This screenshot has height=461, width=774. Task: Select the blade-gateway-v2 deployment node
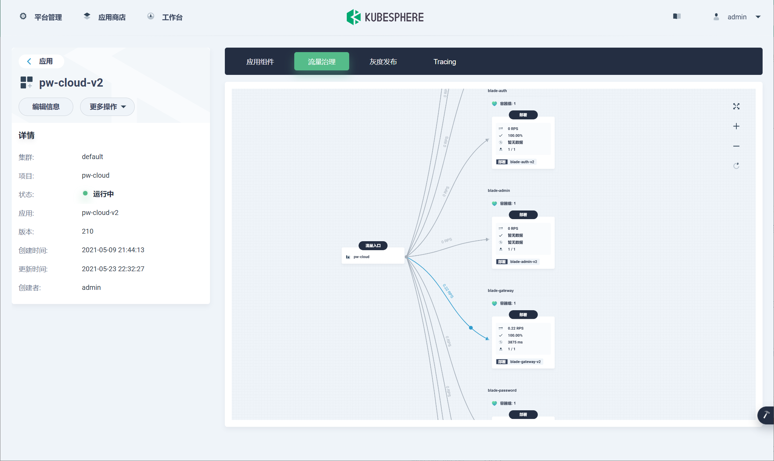[x=523, y=342]
